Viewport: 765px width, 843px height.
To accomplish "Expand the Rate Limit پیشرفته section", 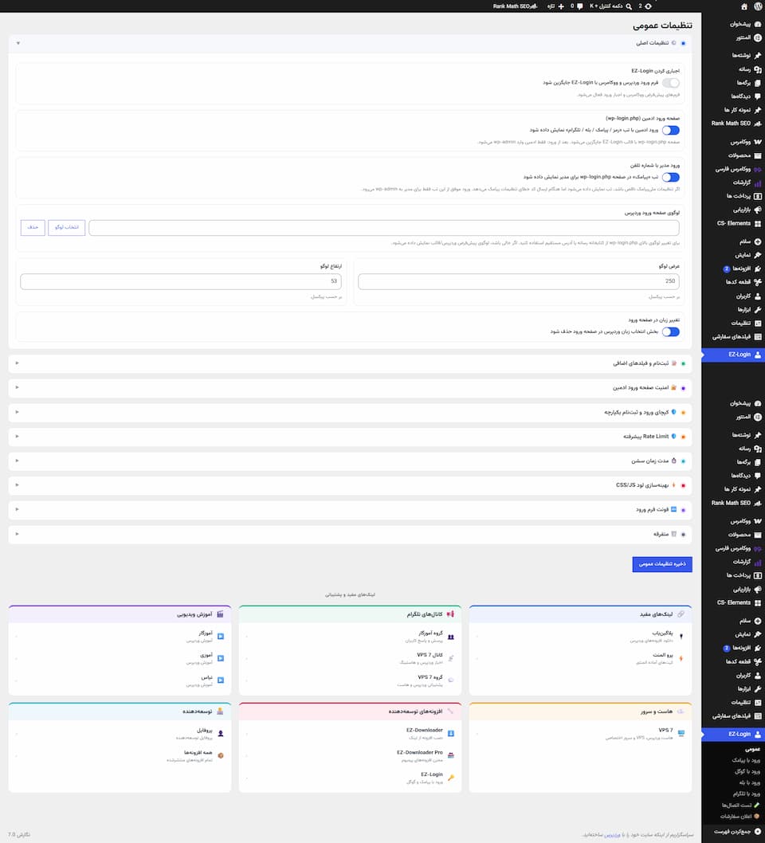I will coord(350,437).
